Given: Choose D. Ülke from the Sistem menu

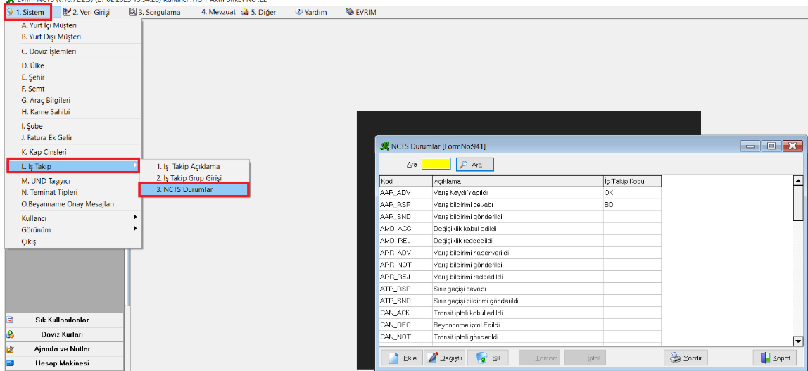Looking at the screenshot, I should [72, 65].
